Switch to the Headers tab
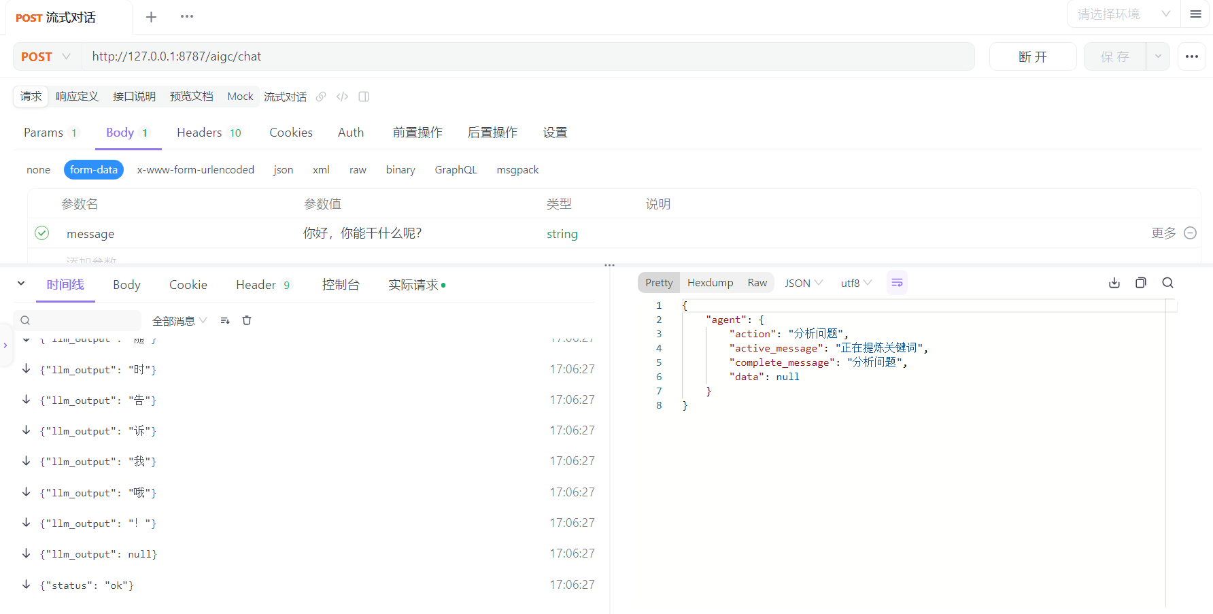The height and width of the screenshot is (614, 1213). pos(209,133)
